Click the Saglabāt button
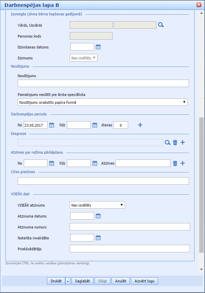The height and width of the screenshot is (293, 205). (82, 281)
